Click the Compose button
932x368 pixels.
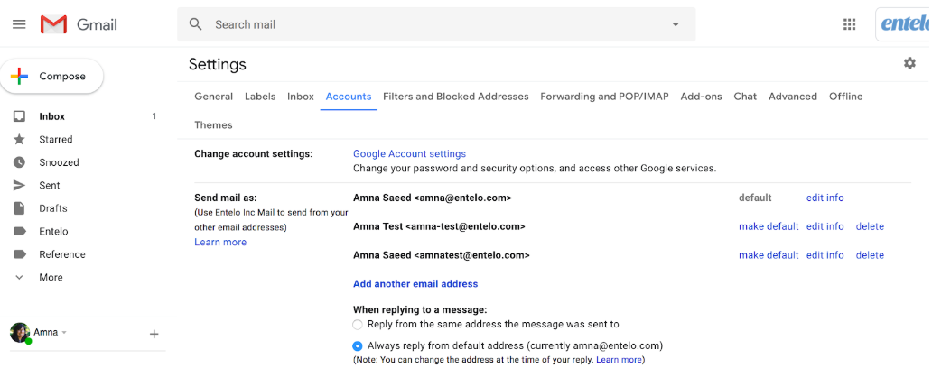pyautogui.click(x=51, y=77)
